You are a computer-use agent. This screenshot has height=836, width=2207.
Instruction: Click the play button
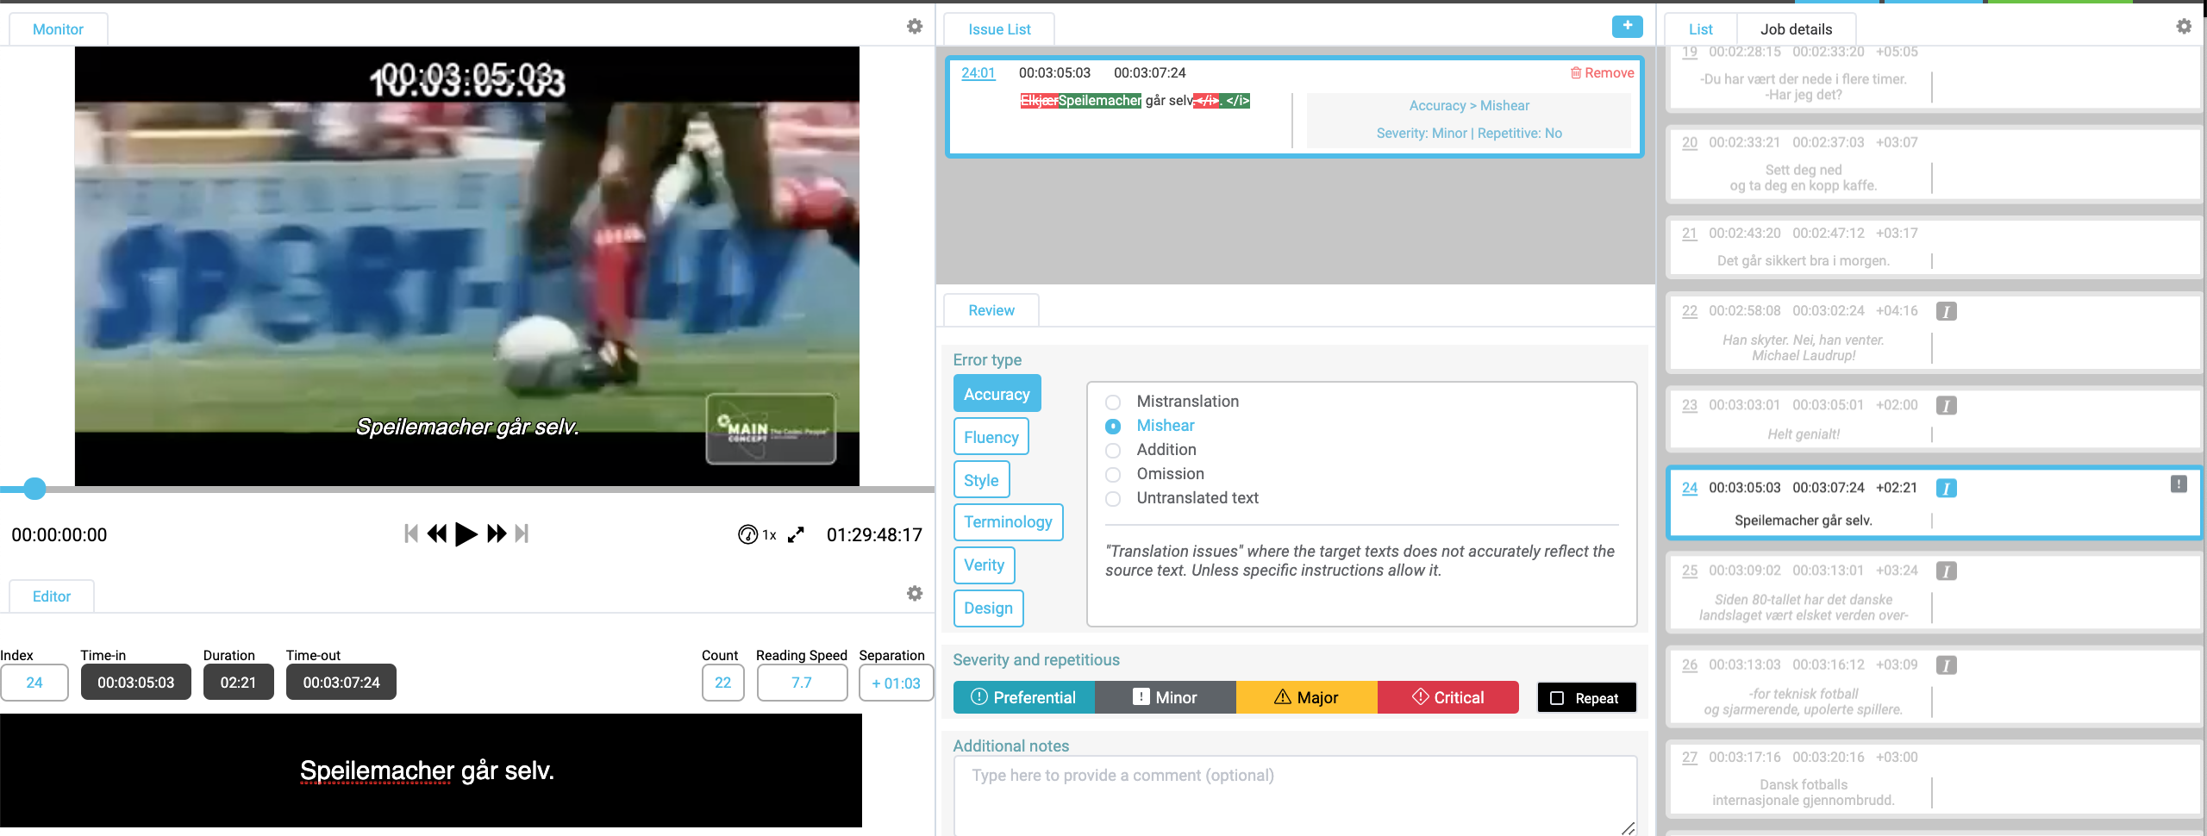(x=466, y=534)
